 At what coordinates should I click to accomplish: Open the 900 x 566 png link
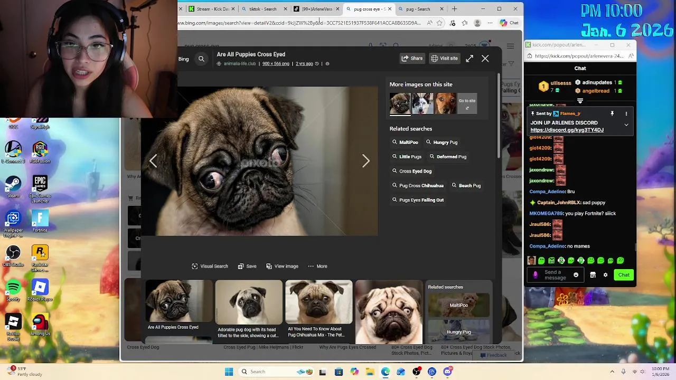point(276,64)
